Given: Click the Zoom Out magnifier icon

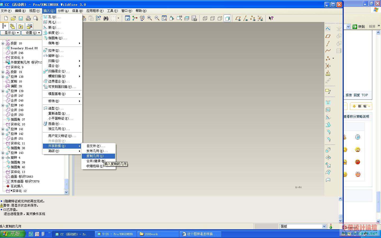Looking at the screenshot, I should coord(157,18).
